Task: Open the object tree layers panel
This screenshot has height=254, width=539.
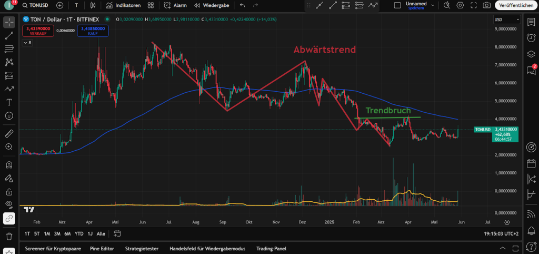Action: point(531,54)
